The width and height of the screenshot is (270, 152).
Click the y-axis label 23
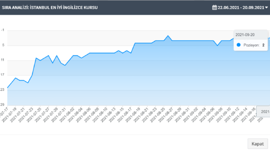point(2,90)
